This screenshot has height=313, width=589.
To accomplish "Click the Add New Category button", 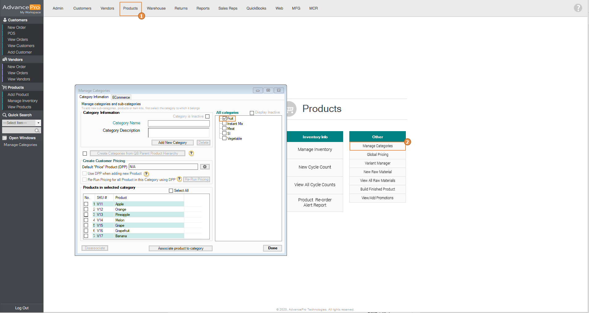I will click(x=172, y=143).
